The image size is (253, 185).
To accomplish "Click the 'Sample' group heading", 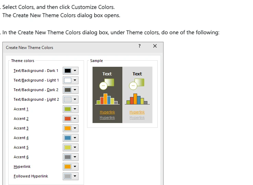I will click(x=96, y=61).
